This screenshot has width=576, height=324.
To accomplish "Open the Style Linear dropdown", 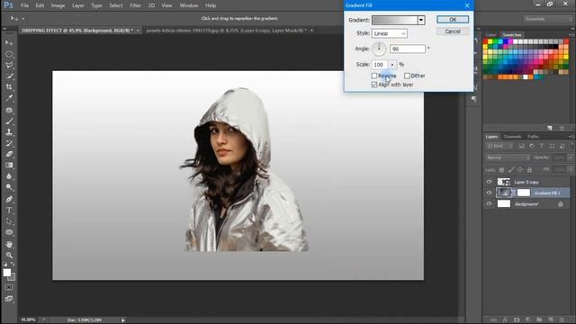I will tap(390, 33).
